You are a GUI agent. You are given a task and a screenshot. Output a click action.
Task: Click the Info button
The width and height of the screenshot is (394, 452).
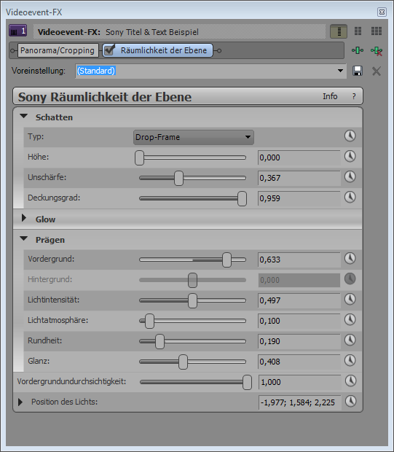tap(330, 96)
